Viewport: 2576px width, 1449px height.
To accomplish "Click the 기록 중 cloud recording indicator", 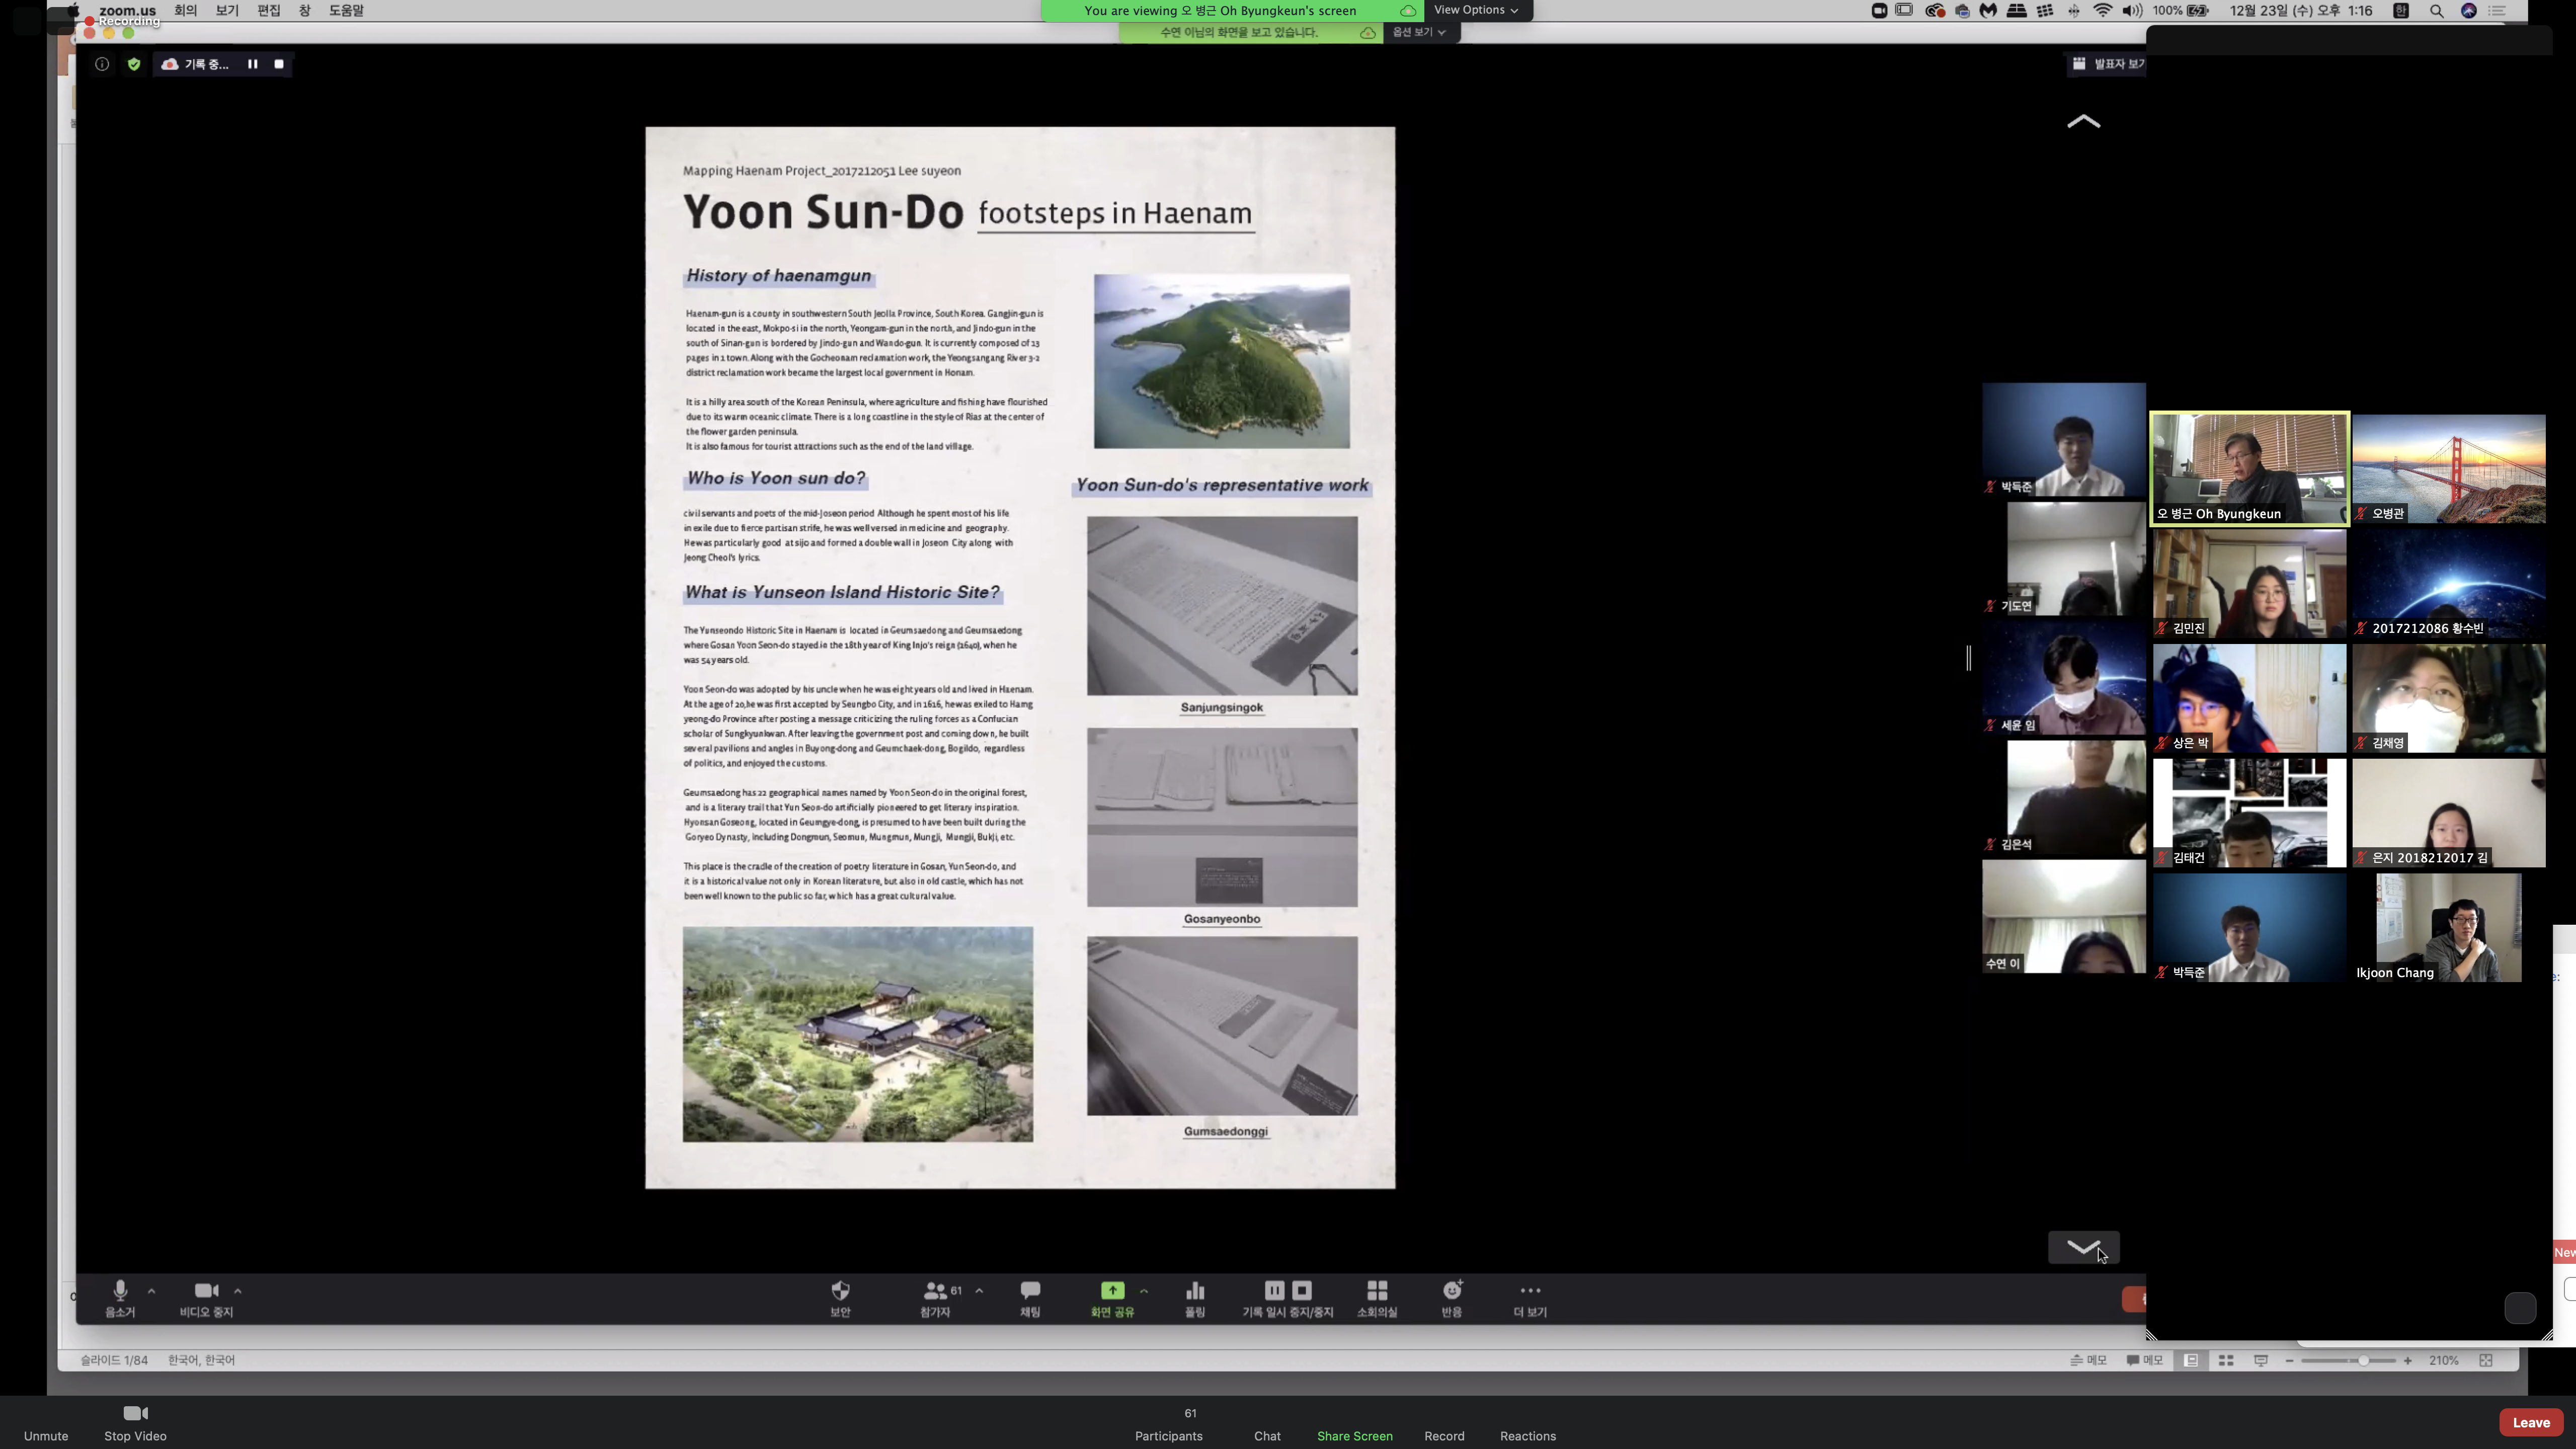I will 196,64.
